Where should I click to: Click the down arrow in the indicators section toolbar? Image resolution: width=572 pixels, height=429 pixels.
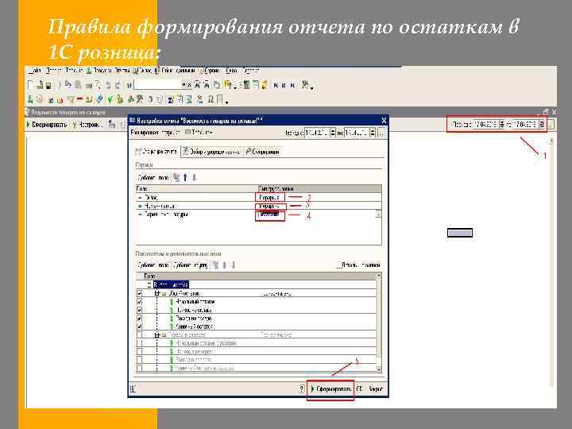234,265
